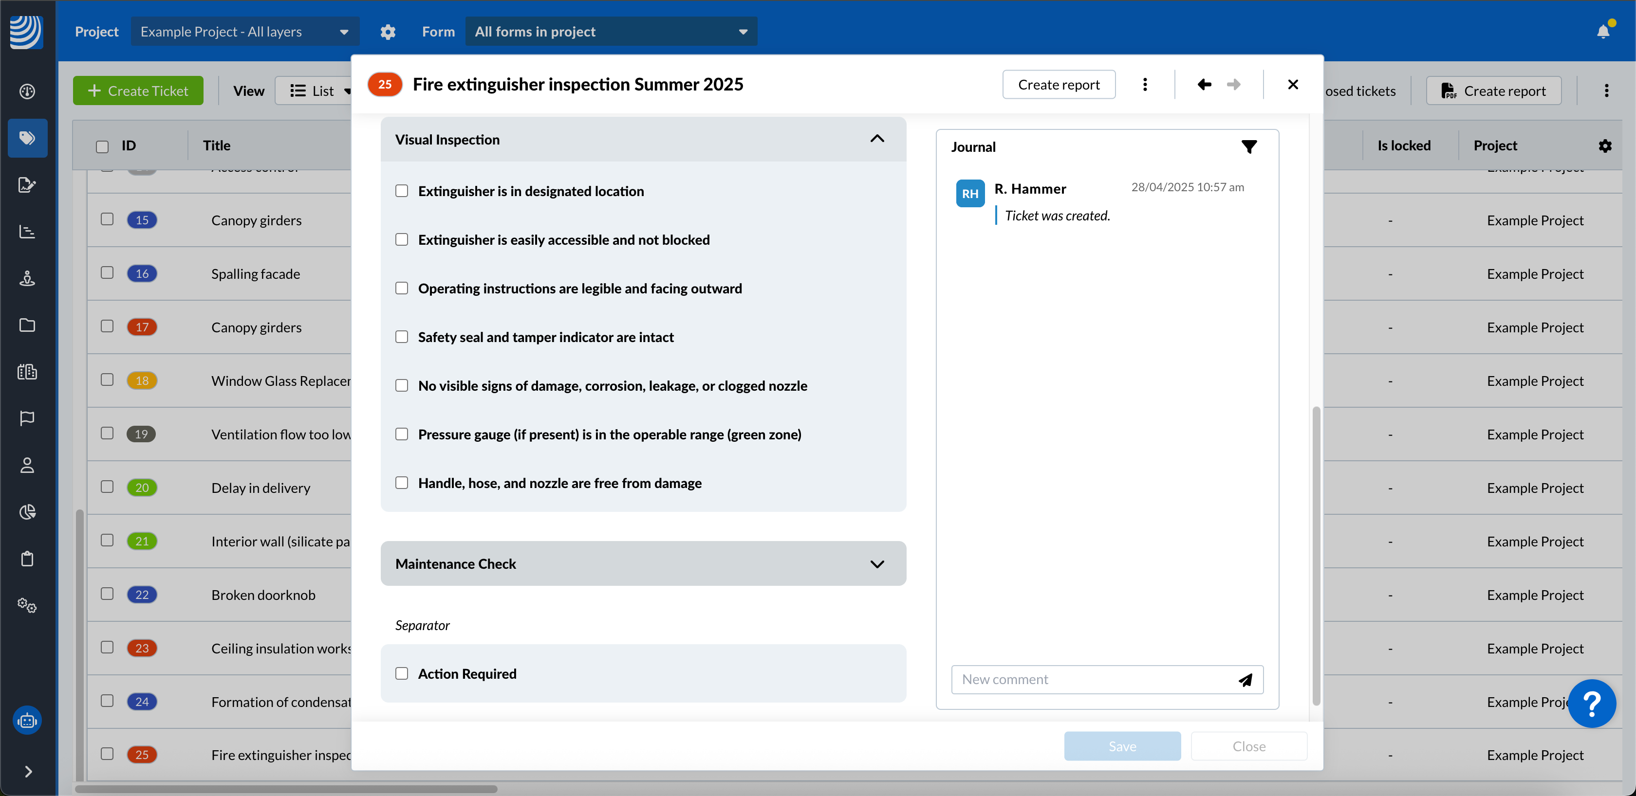Click the dialog's vertical scrollbar
Image resolution: width=1636 pixels, height=796 pixels.
point(1316,556)
